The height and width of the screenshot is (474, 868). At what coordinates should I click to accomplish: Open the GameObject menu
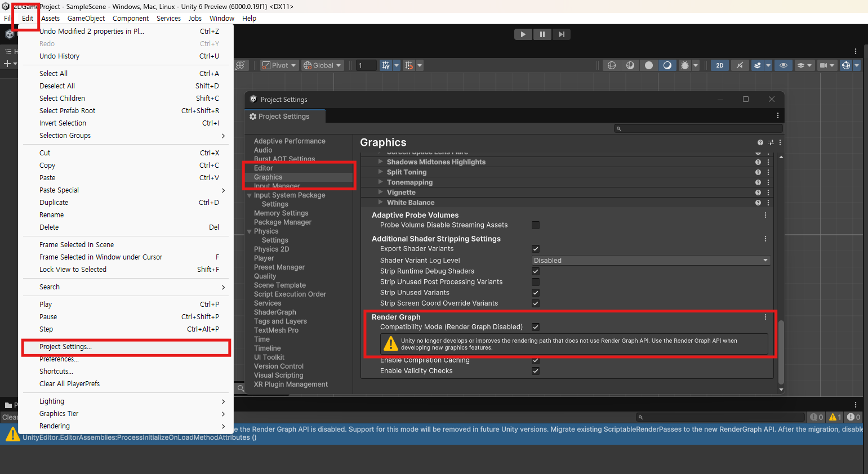pyautogui.click(x=86, y=19)
